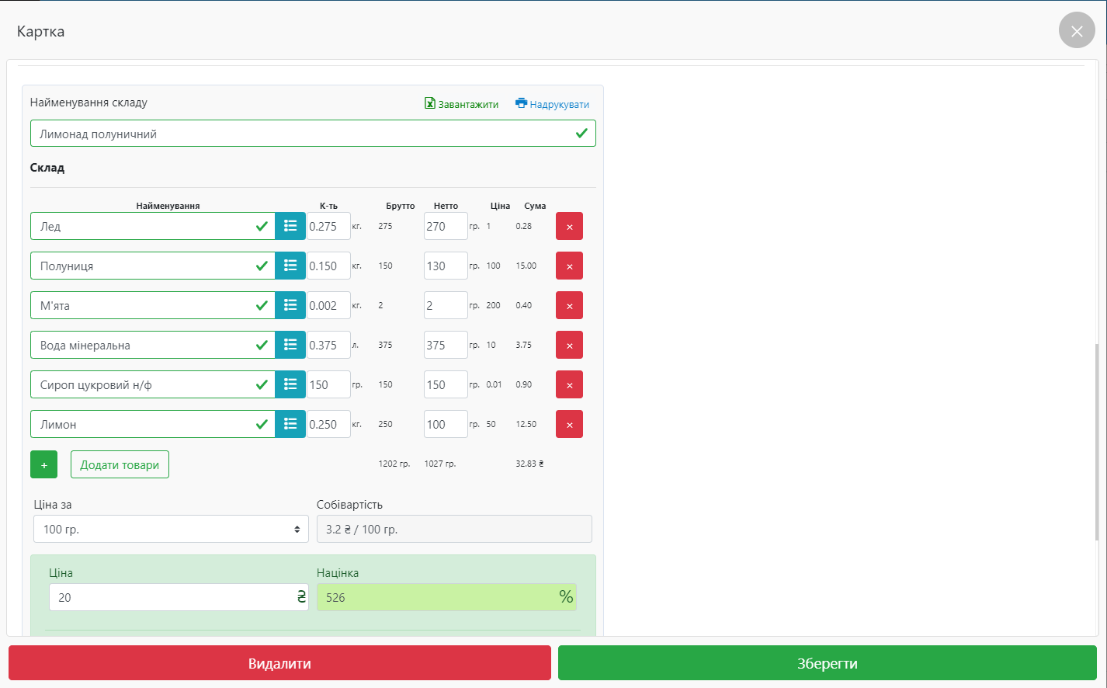This screenshot has width=1107, height=688.
Task: Click the Лимон netto field 100
Action: 445,424
